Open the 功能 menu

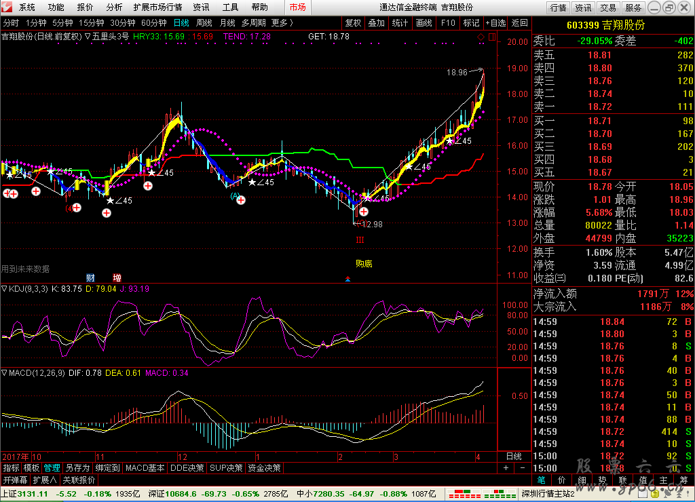56,7
